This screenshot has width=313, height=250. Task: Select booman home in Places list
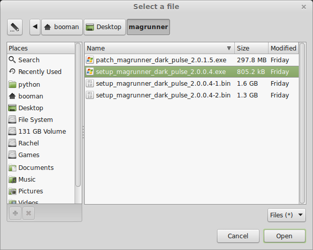tap(41, 96)
